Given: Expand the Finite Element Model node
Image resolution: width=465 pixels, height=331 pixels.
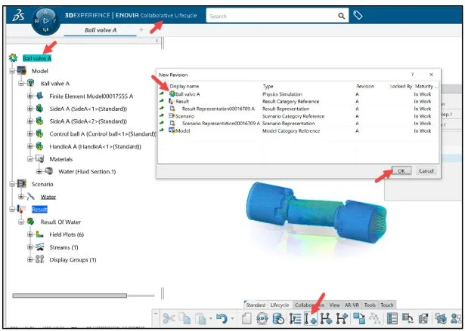Looking at the screenshot, I should 30,96.
